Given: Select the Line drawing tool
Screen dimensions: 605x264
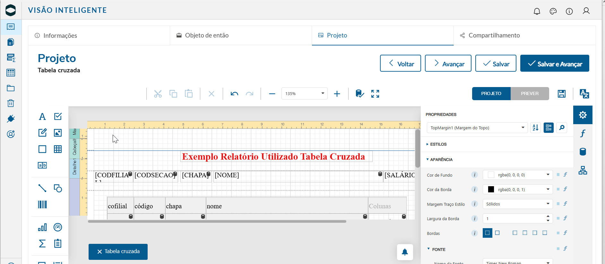Looking at the screenshot, I should coord(42,188).
